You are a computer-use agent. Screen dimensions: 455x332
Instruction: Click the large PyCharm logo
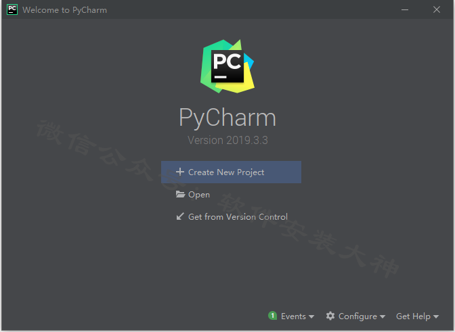click(x=227, y=66)
